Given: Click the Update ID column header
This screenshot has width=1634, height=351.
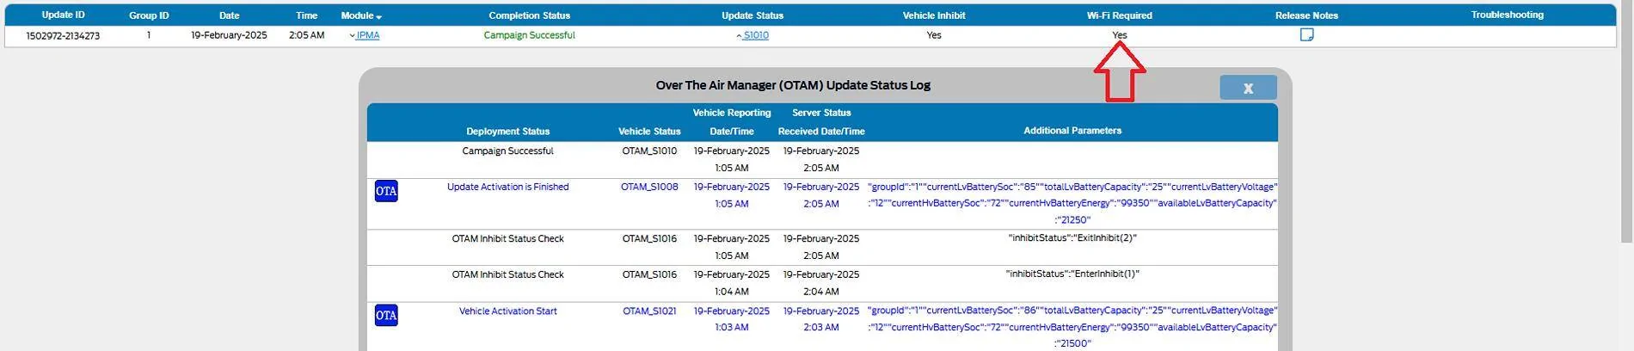Looking at the screenshot, I should tap(63, 15).
